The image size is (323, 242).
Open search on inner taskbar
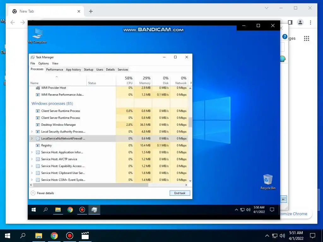coord(45,210)
